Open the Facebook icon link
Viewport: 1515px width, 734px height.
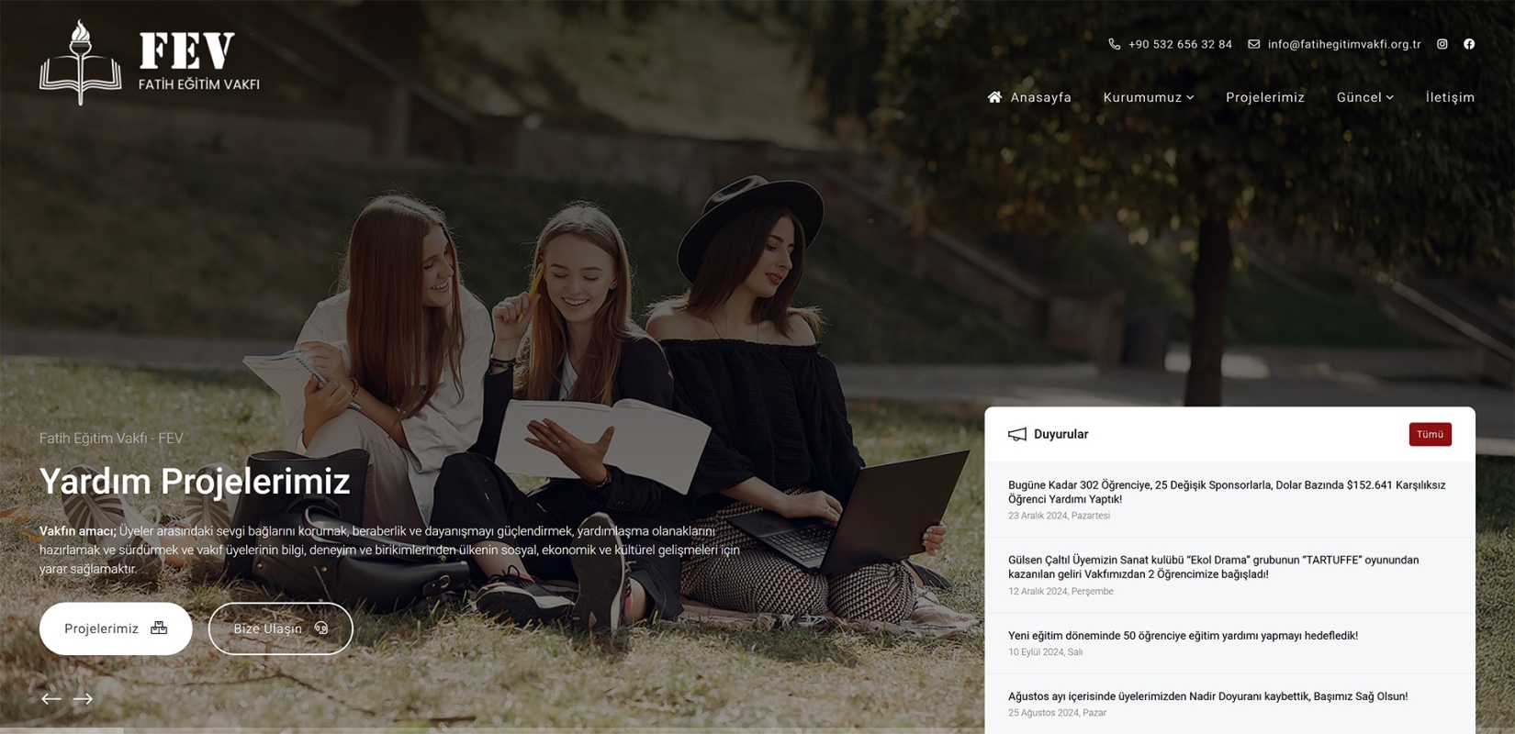click(x=1469, y=44)
